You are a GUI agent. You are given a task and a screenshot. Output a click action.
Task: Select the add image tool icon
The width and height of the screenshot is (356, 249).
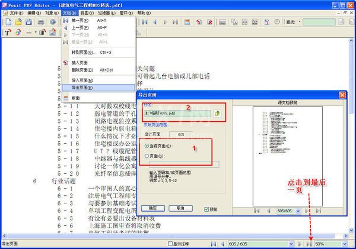[53, 33]
